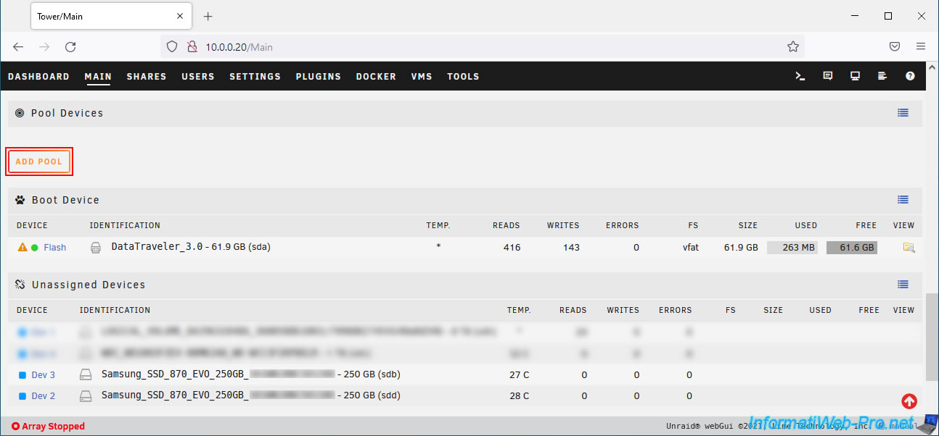Browse Flash device folder view icon
Viewport: 939px width, 436px height.
point(908,248)
